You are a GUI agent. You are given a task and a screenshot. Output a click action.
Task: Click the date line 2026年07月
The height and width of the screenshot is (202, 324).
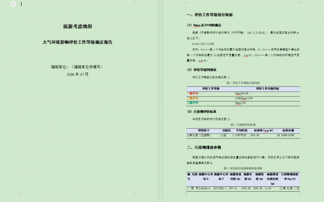point(77,74)
